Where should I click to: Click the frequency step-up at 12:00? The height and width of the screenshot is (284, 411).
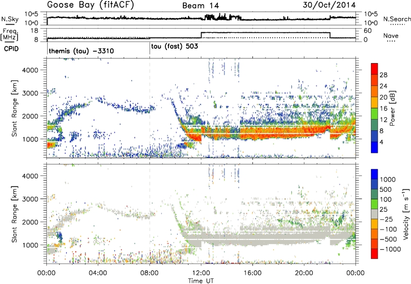click(201, 35)
